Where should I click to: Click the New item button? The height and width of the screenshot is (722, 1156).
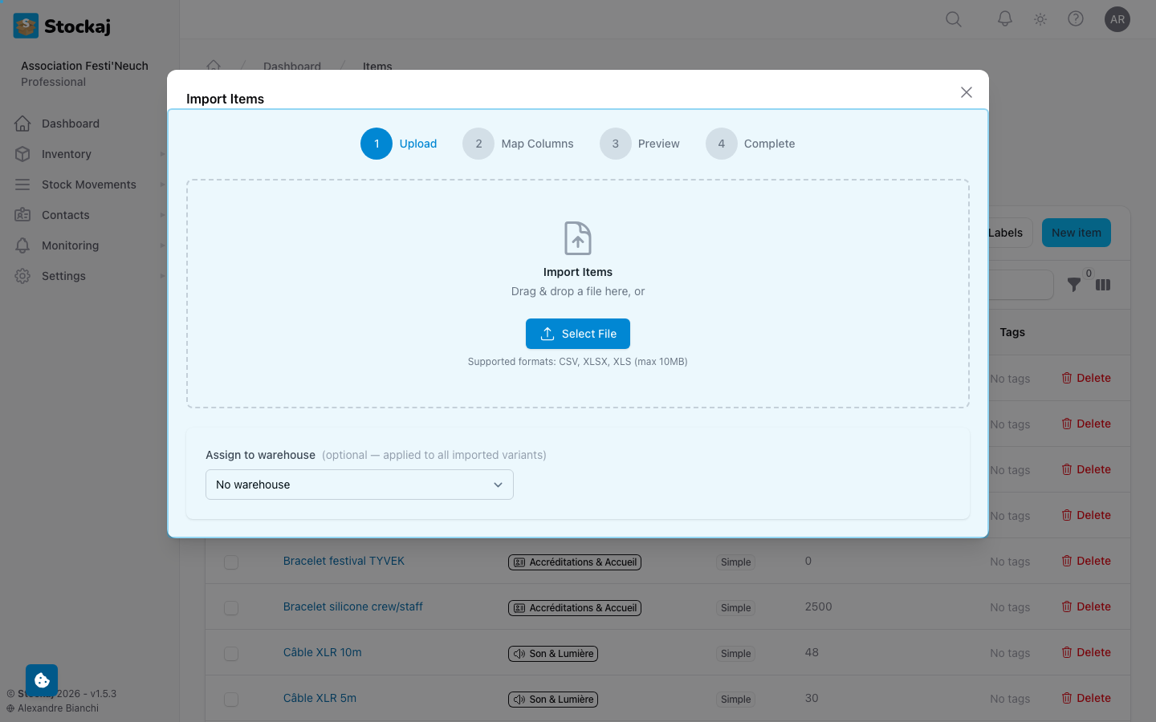tap(1077, 233)
